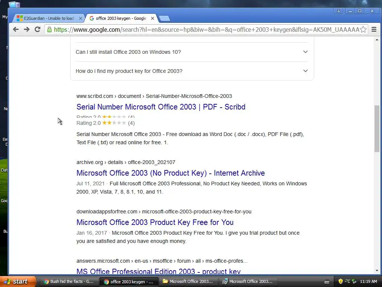Open the Chrome hamburger menu
Viewport: 382px width, 287px height.
pos(374,30)
